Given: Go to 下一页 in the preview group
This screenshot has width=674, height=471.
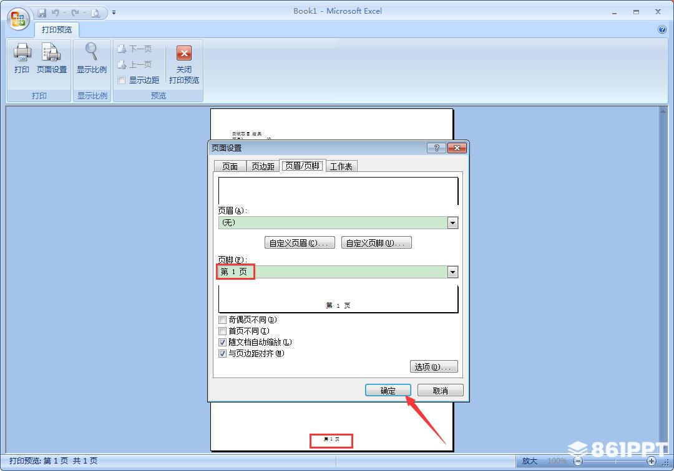Looking at the screenshot, I should (x=135, y=49).
